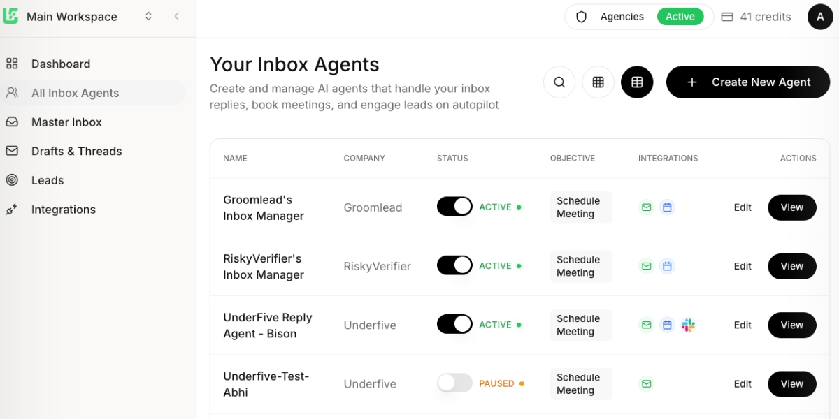Click the calendar integration icon for RiskyVerifier's Inbox Manager
The image size is (839, 419).
(667, 266)
